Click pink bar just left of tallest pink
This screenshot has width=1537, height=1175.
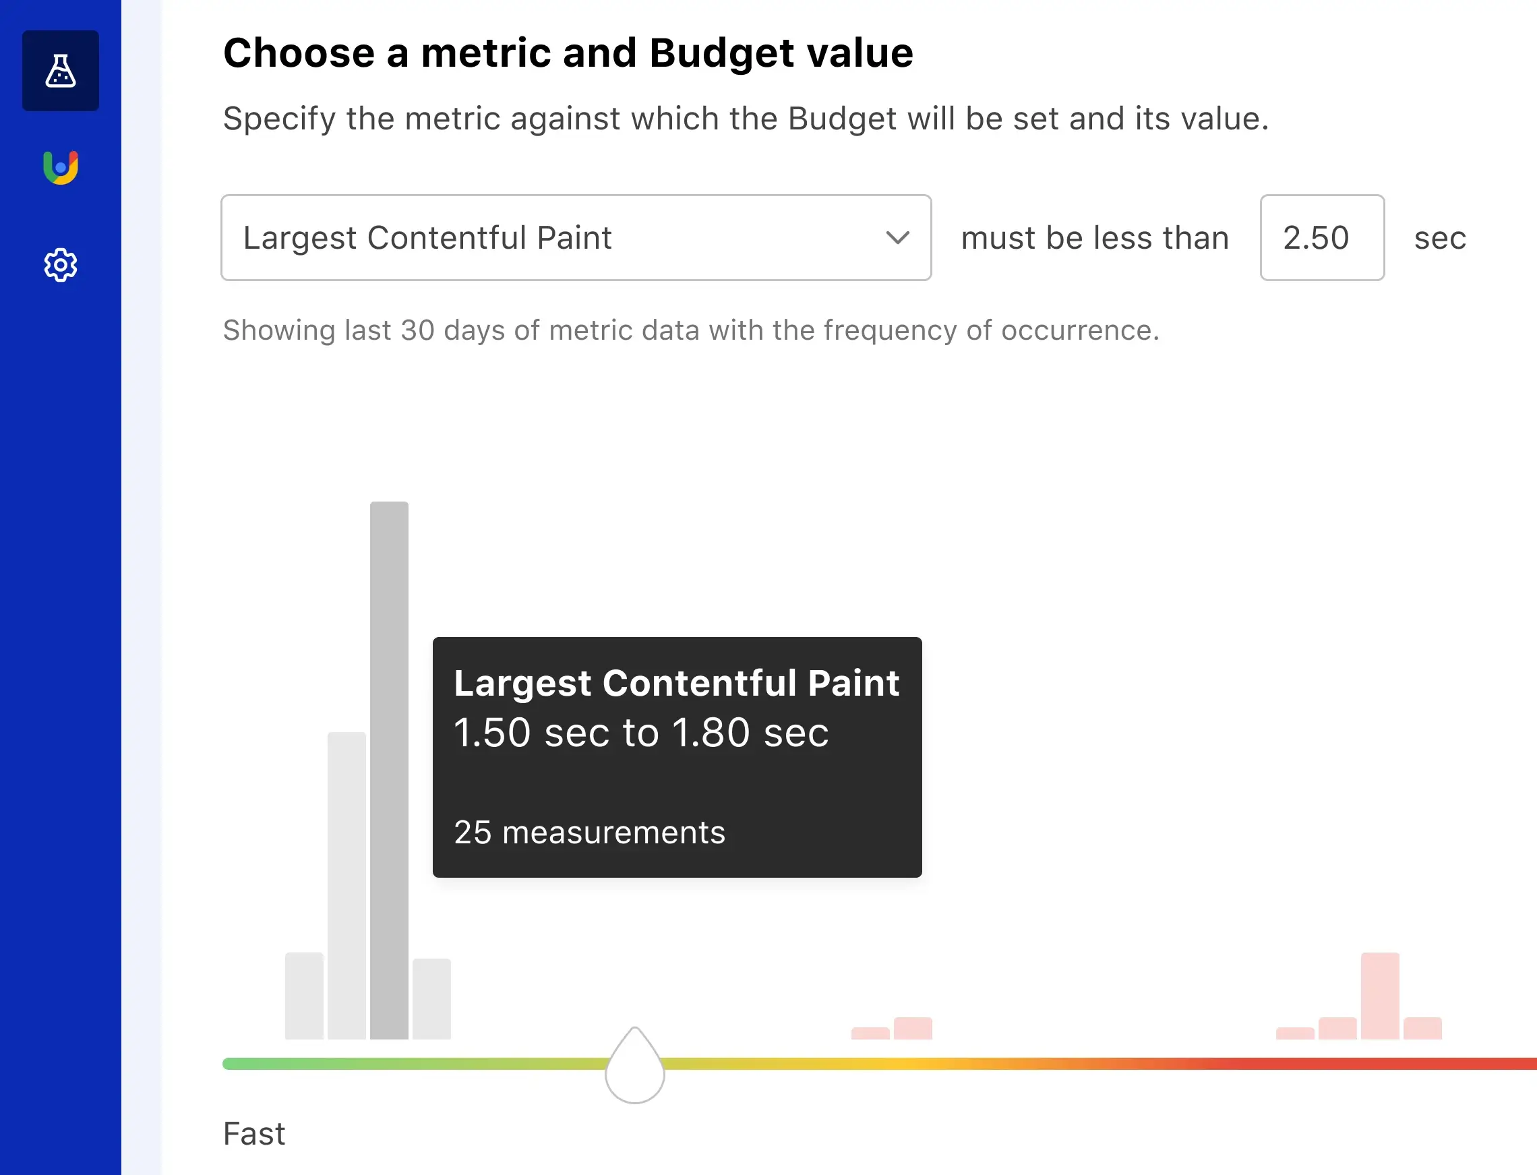pos(1337,1028)
